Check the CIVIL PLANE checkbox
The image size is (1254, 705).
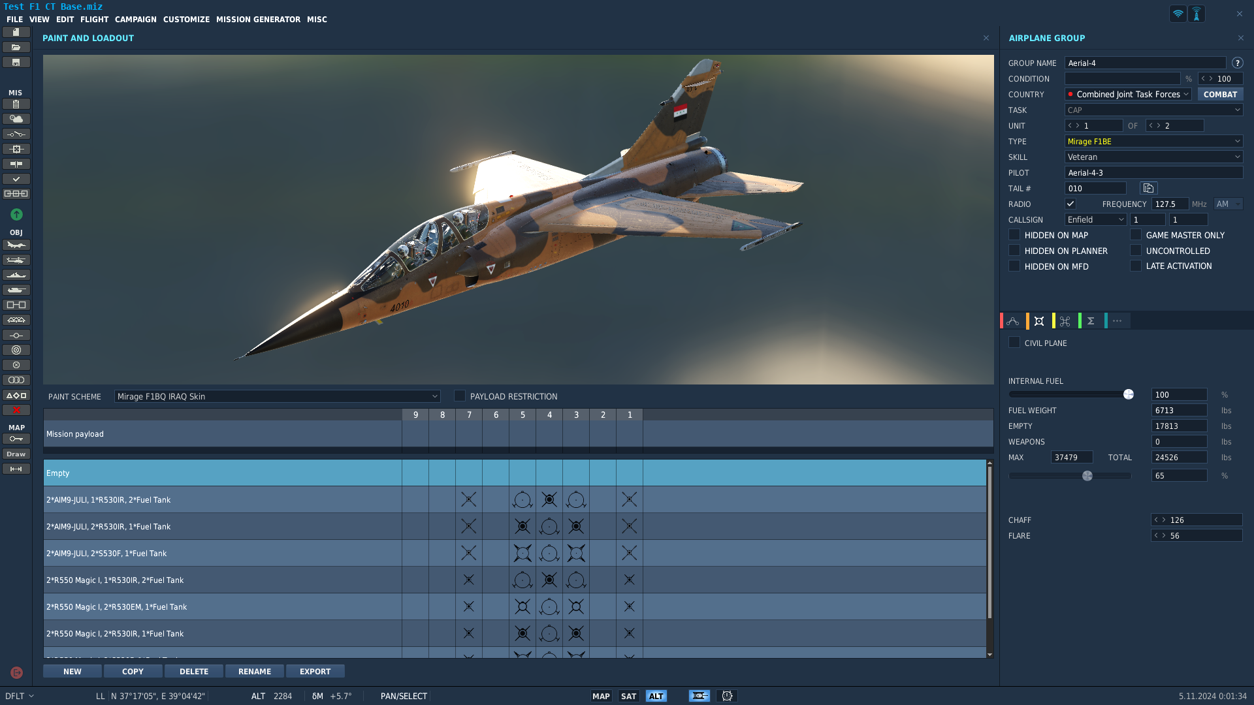point(1014,342)
